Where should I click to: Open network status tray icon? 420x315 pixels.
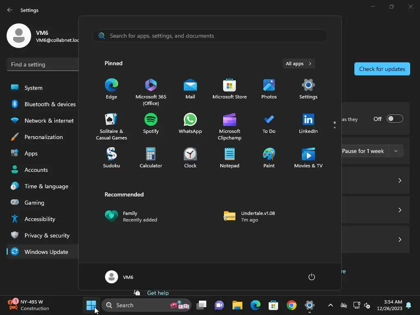356,305
